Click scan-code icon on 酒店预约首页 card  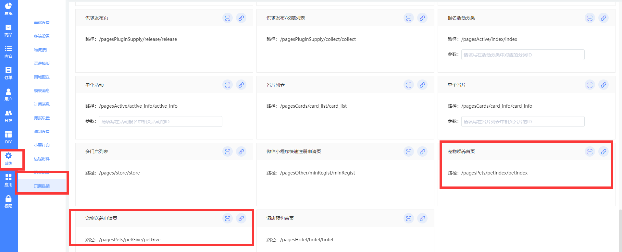(409, 219)
